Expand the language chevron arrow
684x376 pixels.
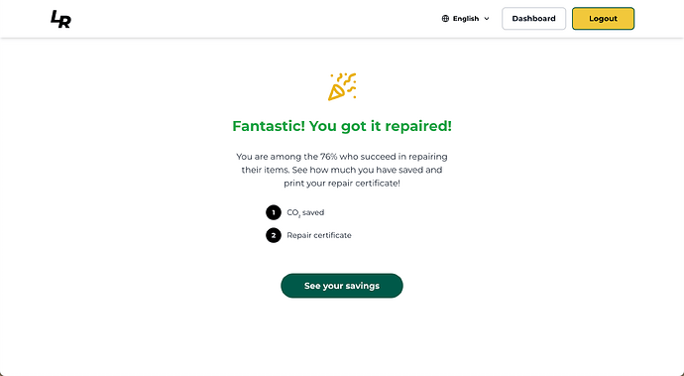pyautogui.click(x=487, y=18)
